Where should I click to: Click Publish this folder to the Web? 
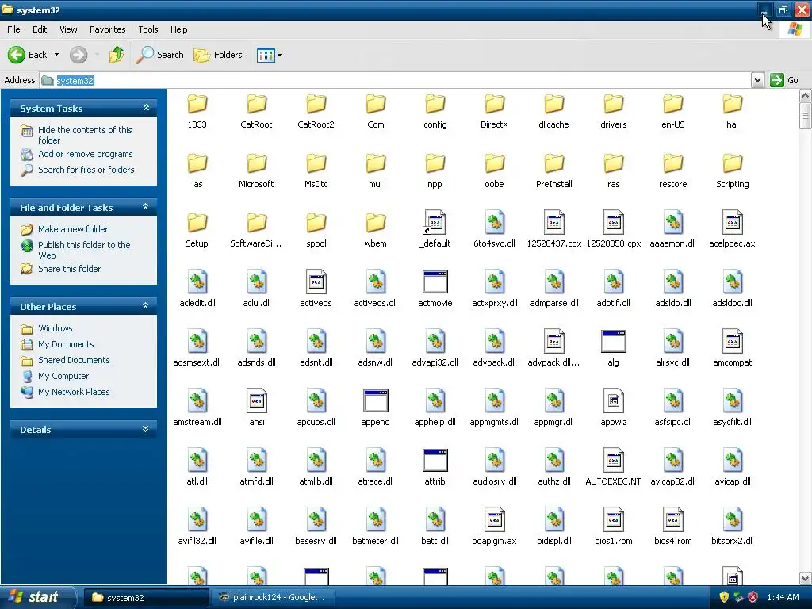tap(84, 250)
